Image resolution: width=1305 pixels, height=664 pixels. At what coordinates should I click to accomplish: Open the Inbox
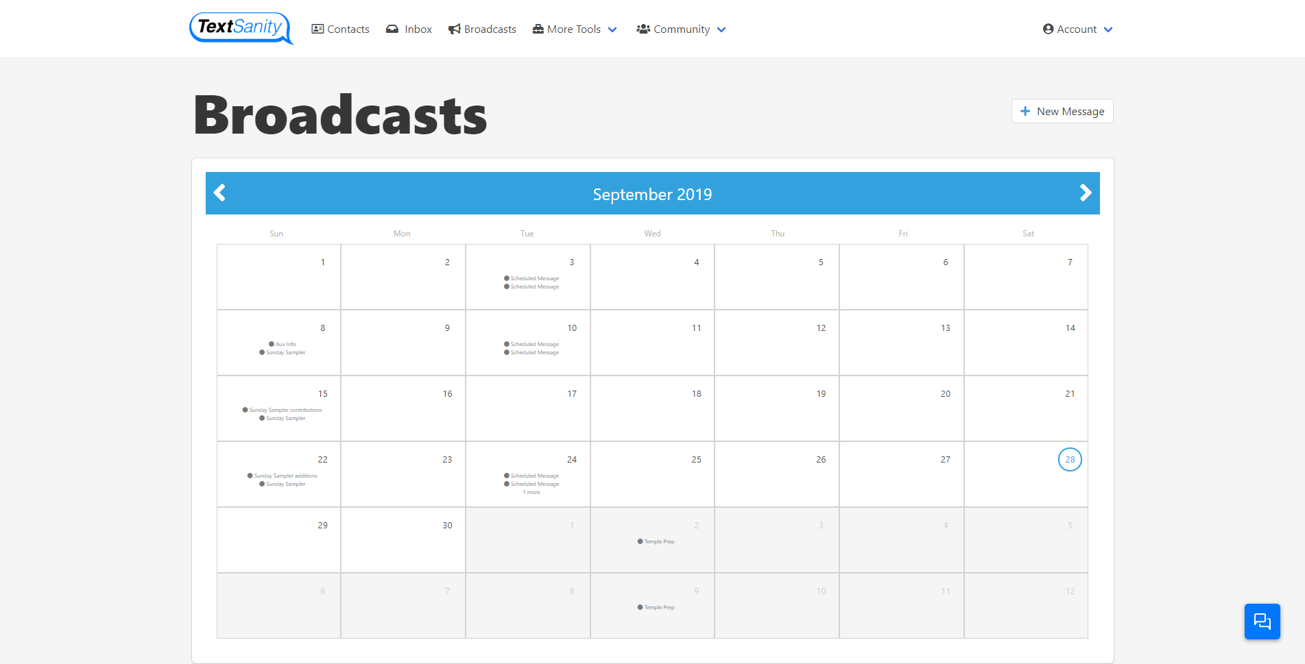click(409, 29)
